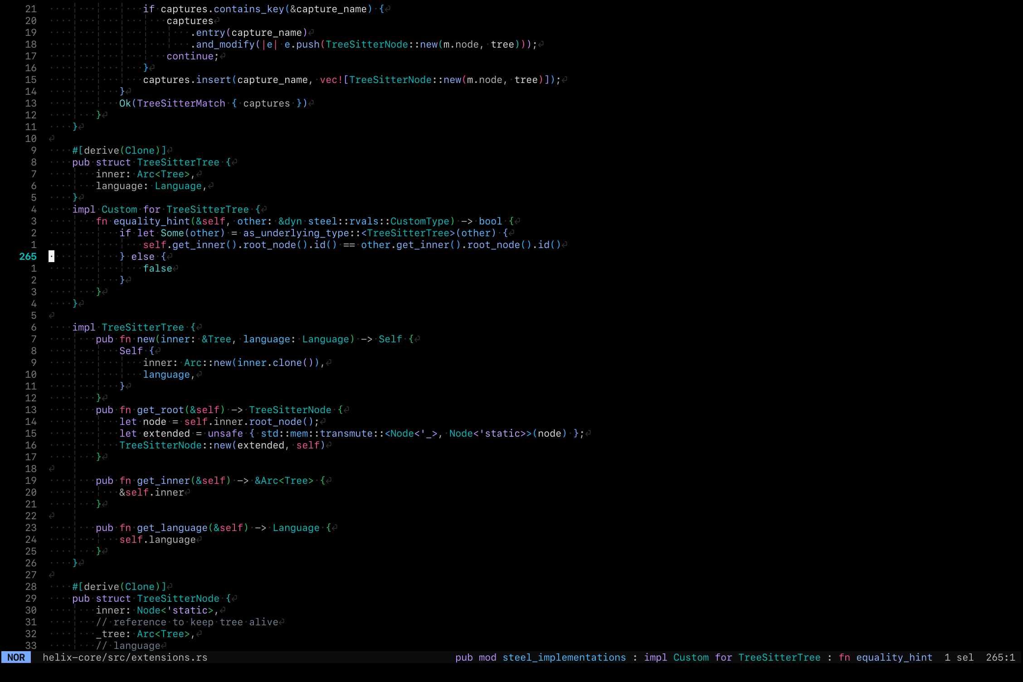The height and width of the screenshot is (682, 1023).
Task: Click 'pub fn get_language' method signature
Action: tap(214, 528)
